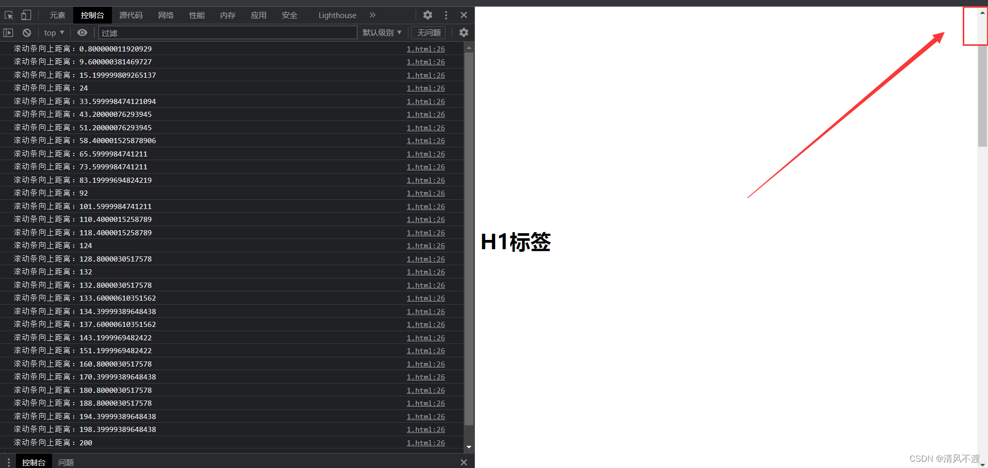This screenshot has height=468, width=988.
Task: Open the 源代码 tab
Action: 131,15
